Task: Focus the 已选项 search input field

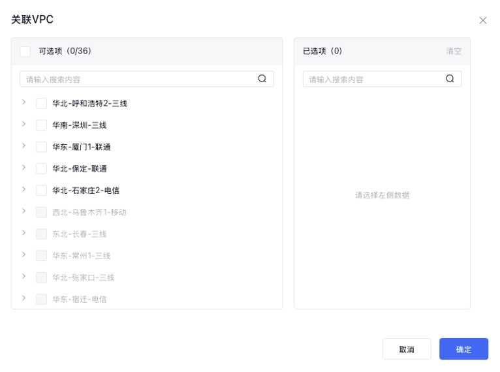Action: (372, 79)
